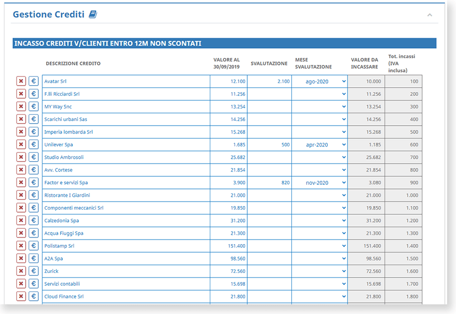Click the Zurick description field

[126, 271]
